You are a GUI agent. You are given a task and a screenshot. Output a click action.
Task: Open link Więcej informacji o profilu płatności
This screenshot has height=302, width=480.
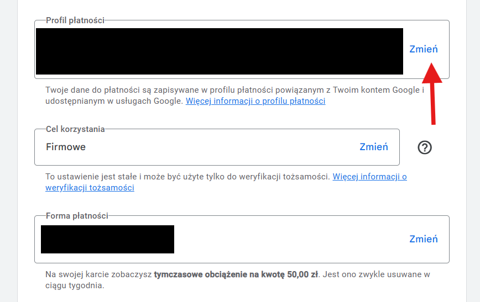[255, 101]
